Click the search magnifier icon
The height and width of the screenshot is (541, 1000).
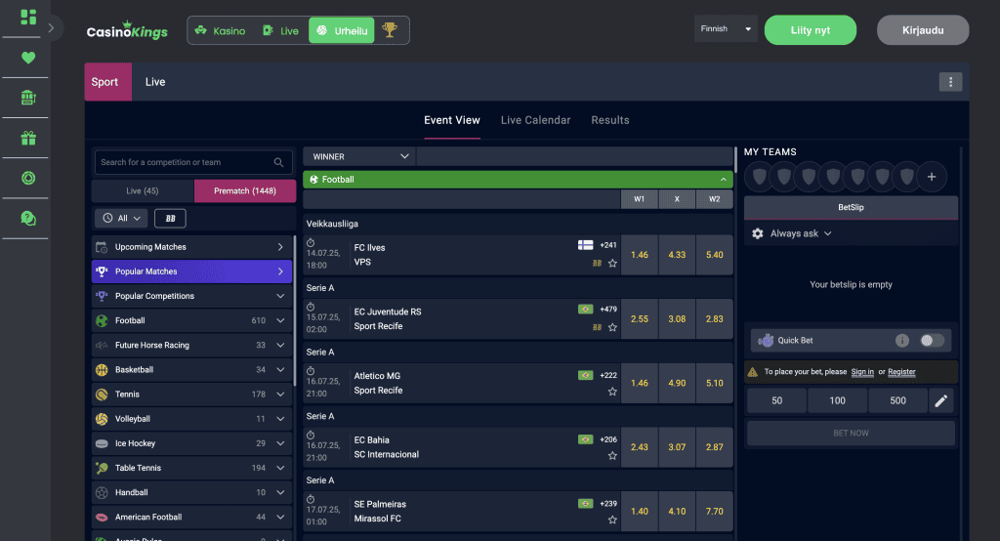click(x=278, y=162)
